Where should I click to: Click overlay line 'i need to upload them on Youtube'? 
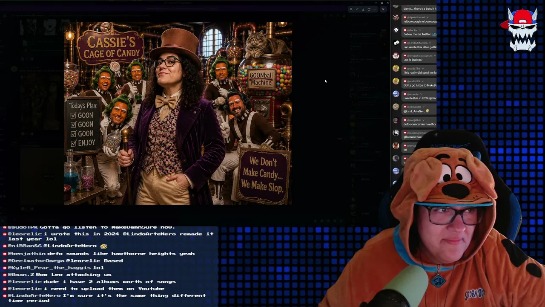(104, 289)
